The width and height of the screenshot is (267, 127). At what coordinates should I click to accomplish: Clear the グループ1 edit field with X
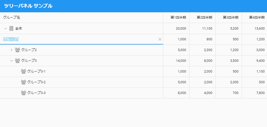160,39
